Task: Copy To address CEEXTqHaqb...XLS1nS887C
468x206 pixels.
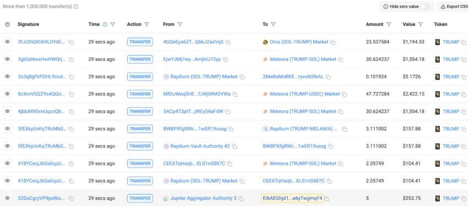Action: click(x=329, y=181)
